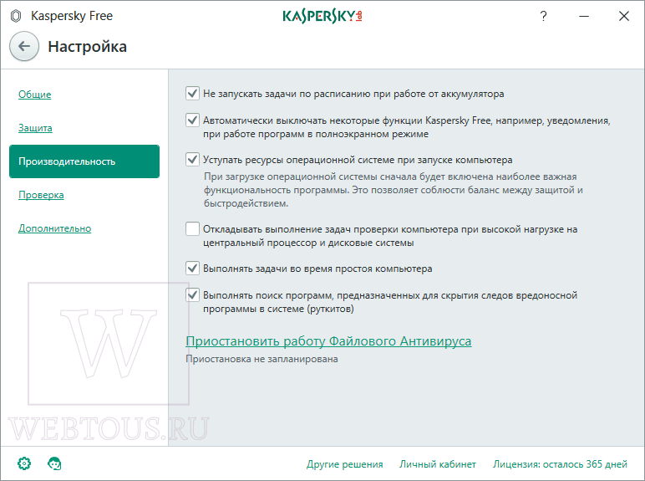Close the Kaspersky Free window
The width and height of the screenshot is (645, 481).
[624, 16]
